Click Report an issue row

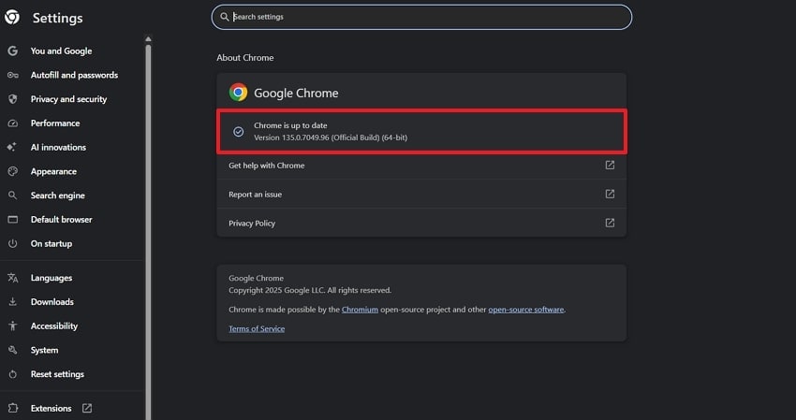421,195
